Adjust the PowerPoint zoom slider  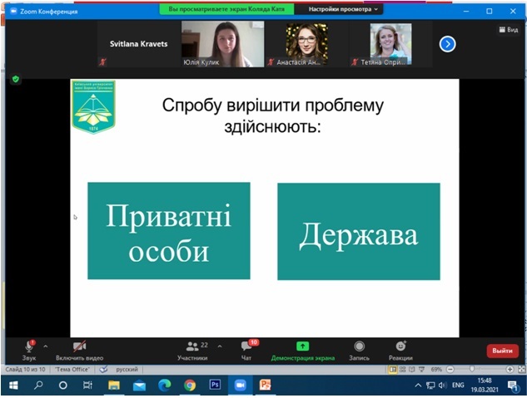coord(471,368)
